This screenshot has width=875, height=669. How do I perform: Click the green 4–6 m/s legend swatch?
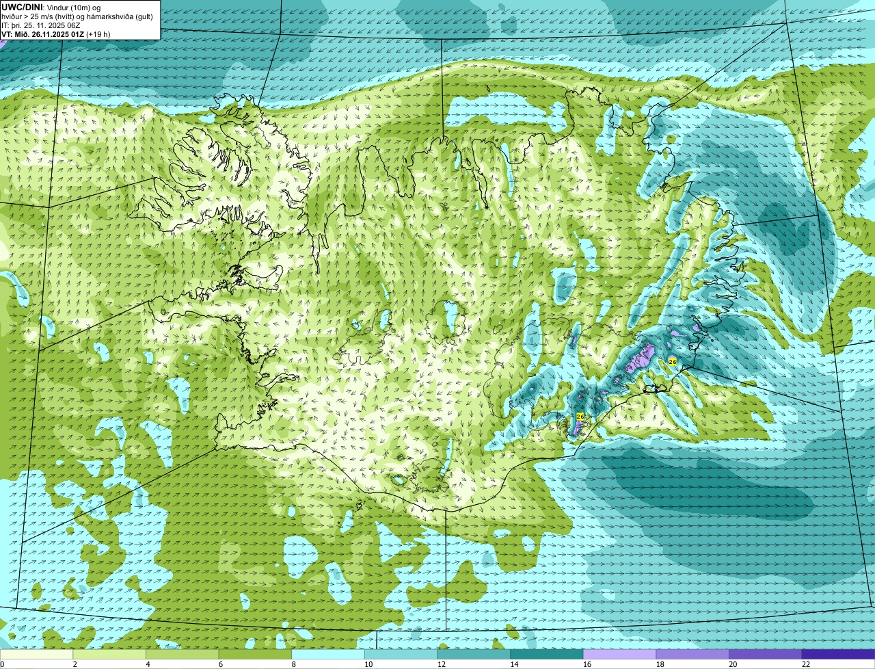pyautogui.click(x=183, y=654)
